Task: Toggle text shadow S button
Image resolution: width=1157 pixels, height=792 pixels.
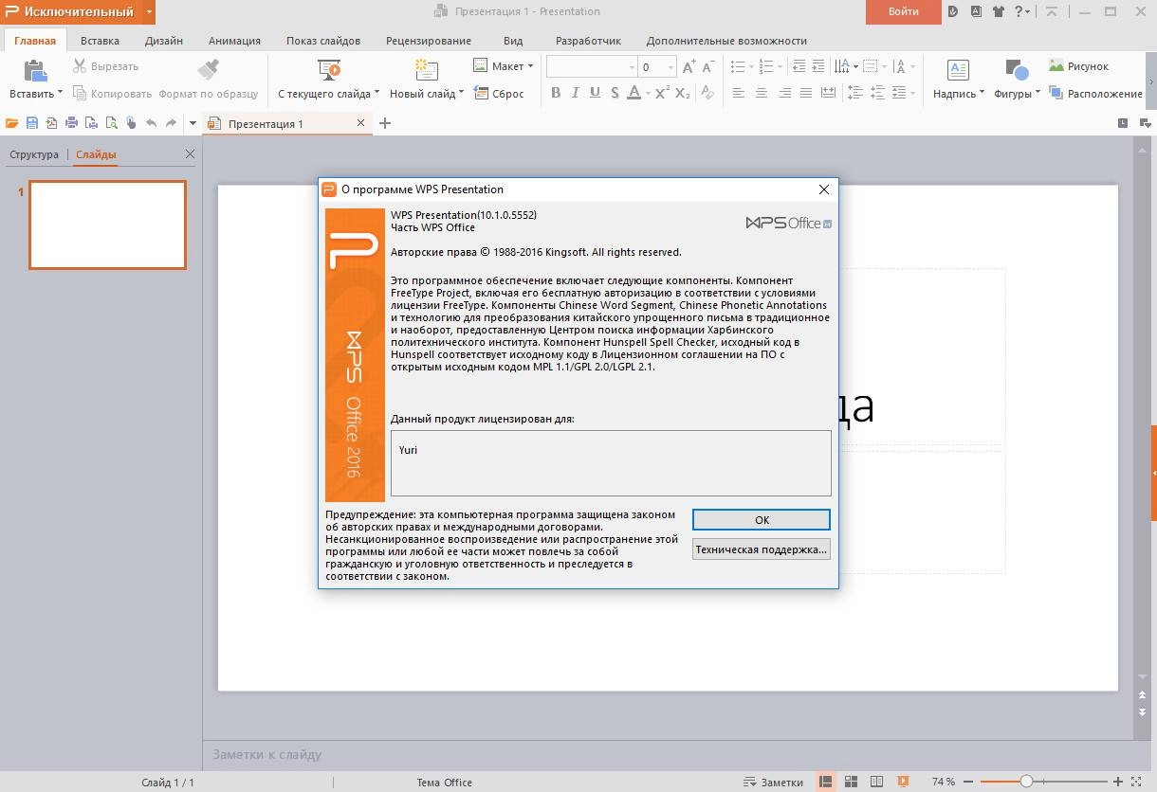Action: (615, 93)
